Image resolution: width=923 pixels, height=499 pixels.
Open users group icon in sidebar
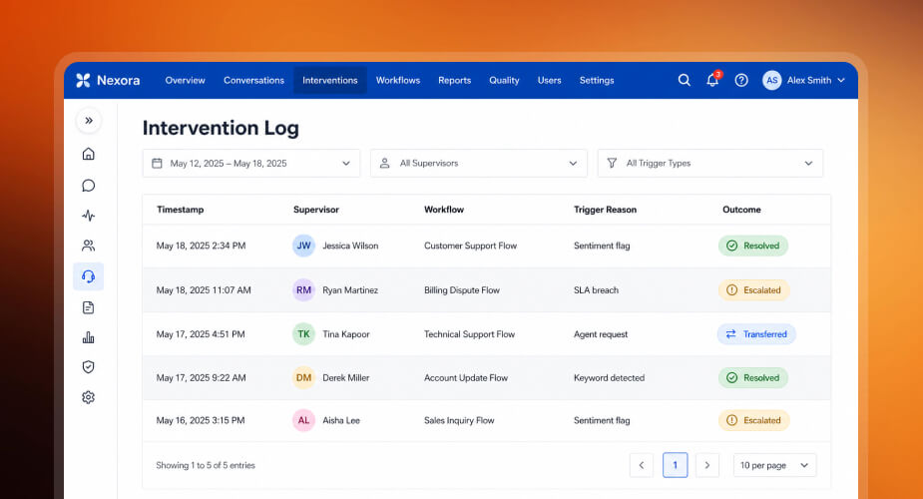(88, 246)
